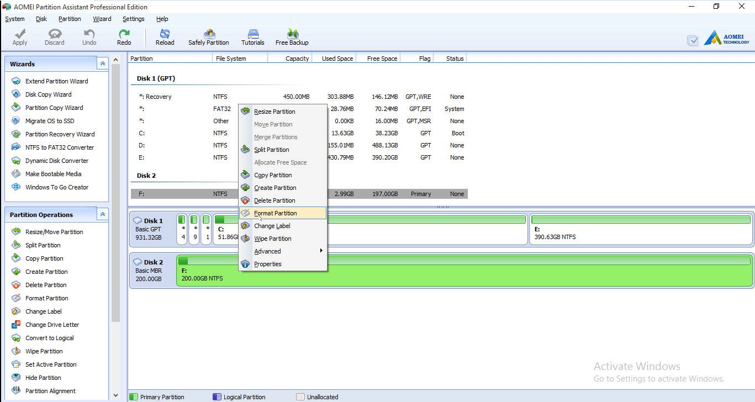Launch Free Backup from the toolbar
Viewport: 755px width, 402px height.
coord(292,37)
